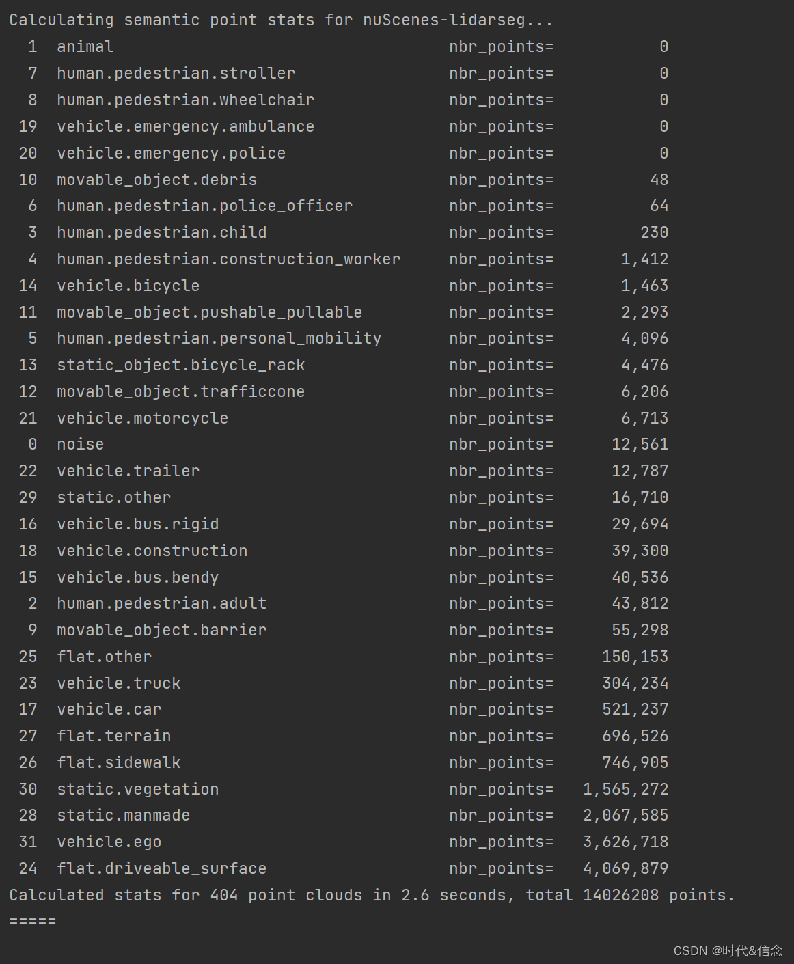794x964 pixels.
Task: Click the point count 48
Action: [x=659, y=180]
